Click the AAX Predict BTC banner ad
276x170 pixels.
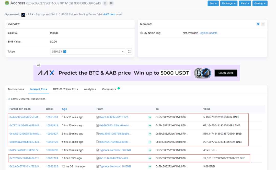pyautogui.click(x=136, y=73)
